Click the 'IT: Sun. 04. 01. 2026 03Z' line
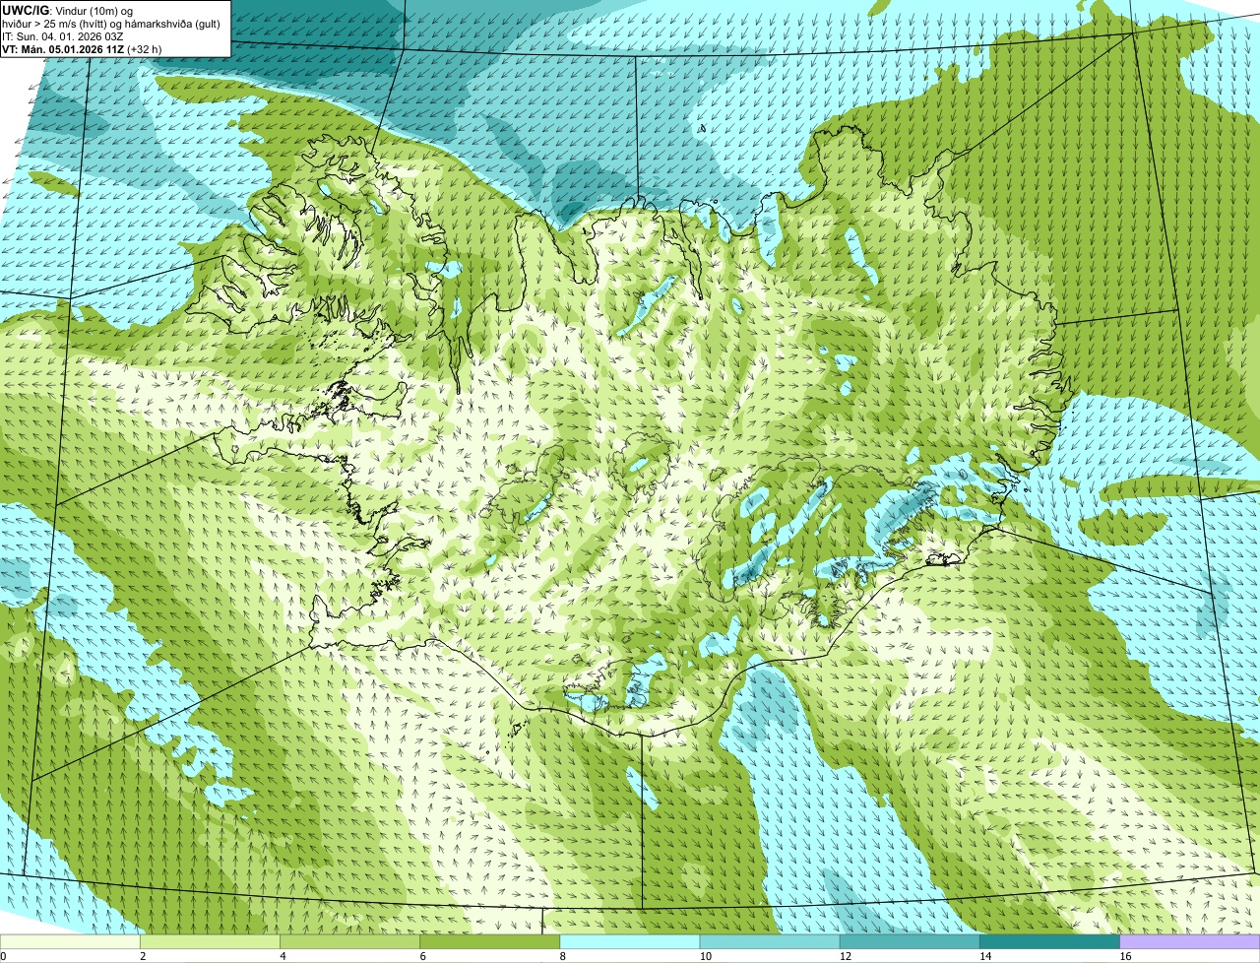 point(62,35)
